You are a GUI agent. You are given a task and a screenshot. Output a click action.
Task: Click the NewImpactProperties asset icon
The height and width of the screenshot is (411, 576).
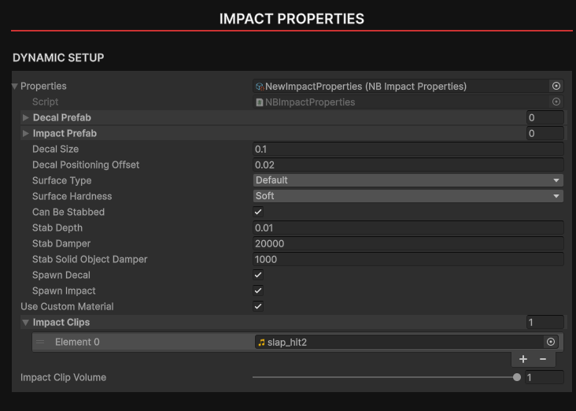point(260,87)
